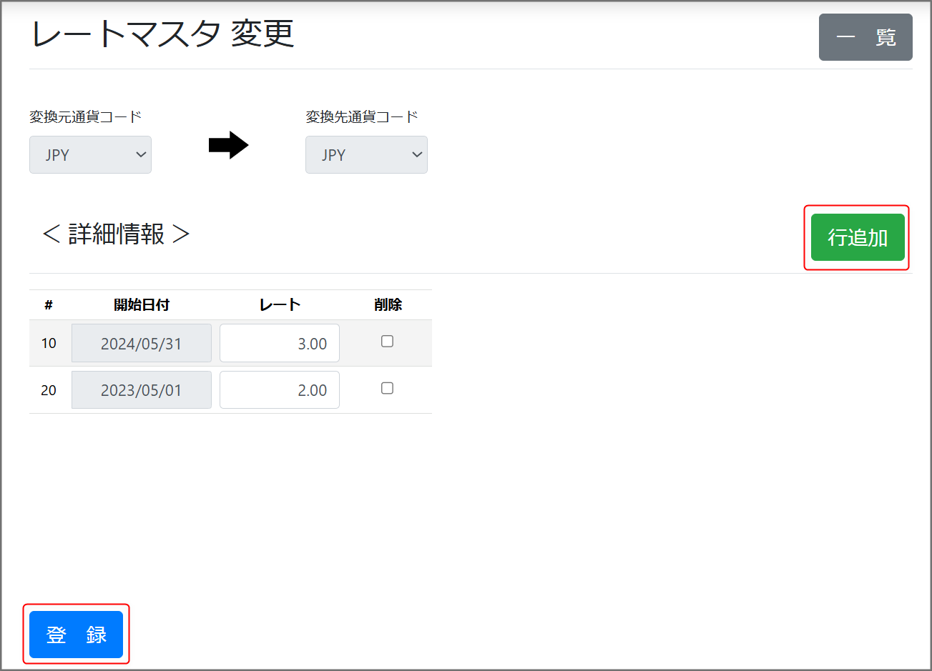Click the 変換先通貨コード label
932x671 pixels.
point(361,116)
